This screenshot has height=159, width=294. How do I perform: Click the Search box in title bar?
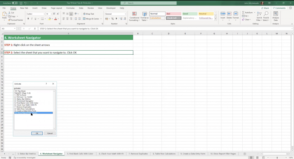pyautogui.click(x=148, y=3)
